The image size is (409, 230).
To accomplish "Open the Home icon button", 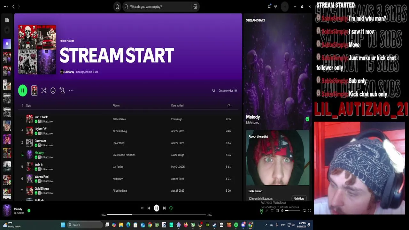I will click(117, 7).
